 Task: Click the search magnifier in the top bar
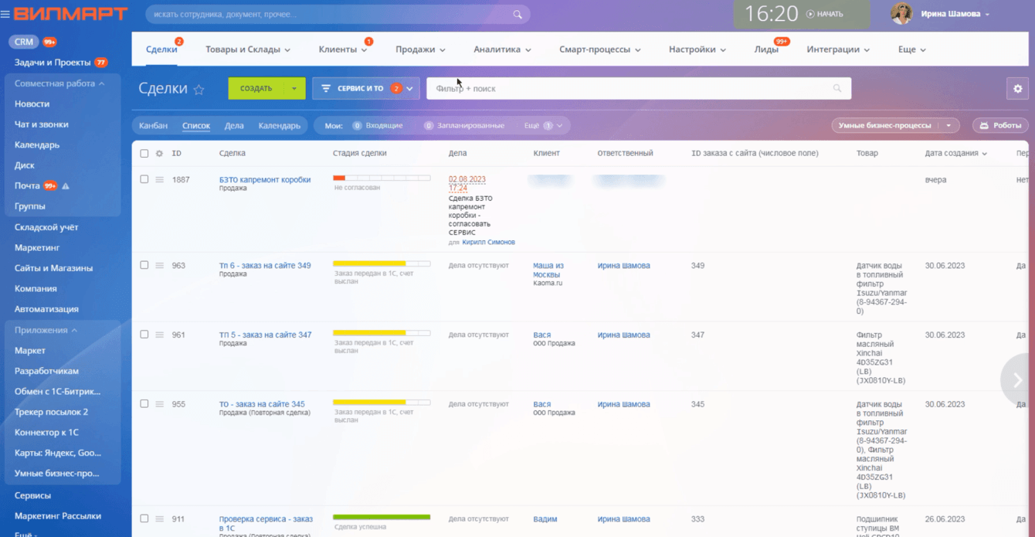click(517, 15)
